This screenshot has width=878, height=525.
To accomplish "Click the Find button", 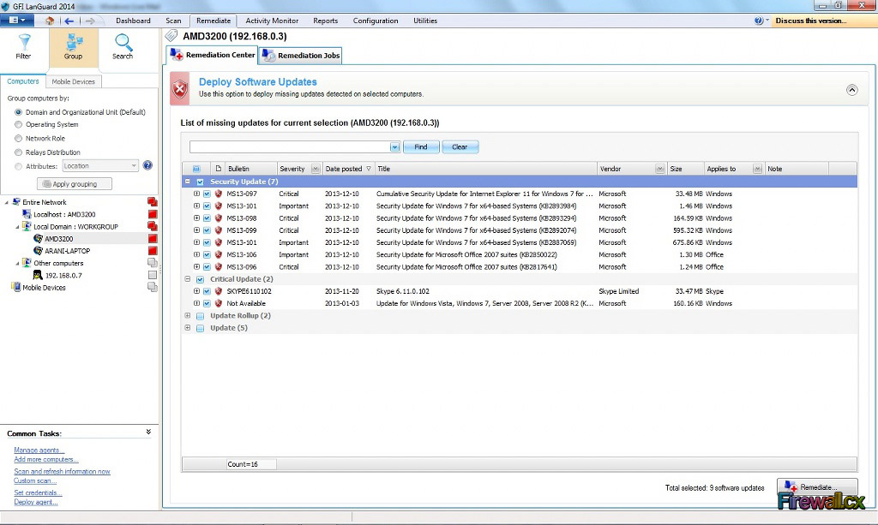I will tap(421, 147).
